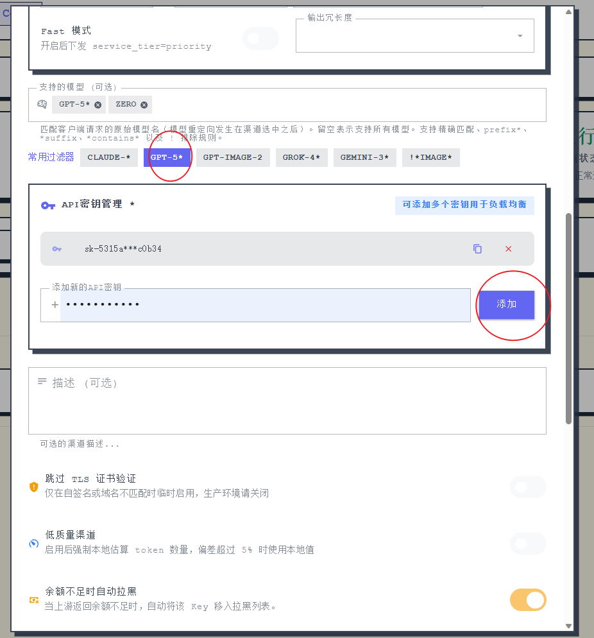Click the 开启后下发 service_tier=priority description
The height and width of the screenshot is (638, 594).
(126, 46)
